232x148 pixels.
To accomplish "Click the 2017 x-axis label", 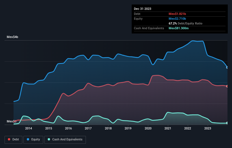I will tap(88, 128).
